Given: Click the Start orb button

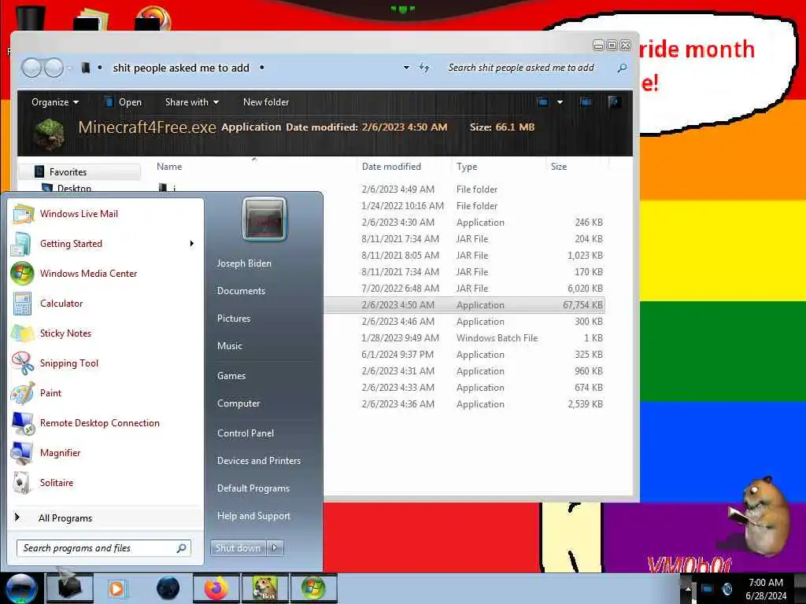Looking at the screenshot, I should click(x=21, y=588).
